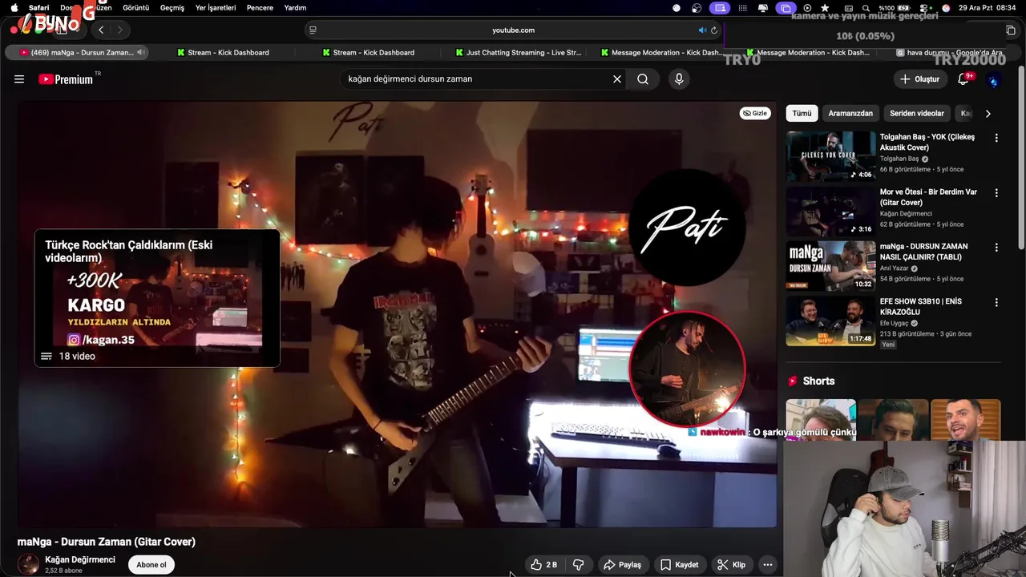Toggle Safari address bar audio speaker
Image resolution: width=1026 pixels, height=577 pixels.
702,30
